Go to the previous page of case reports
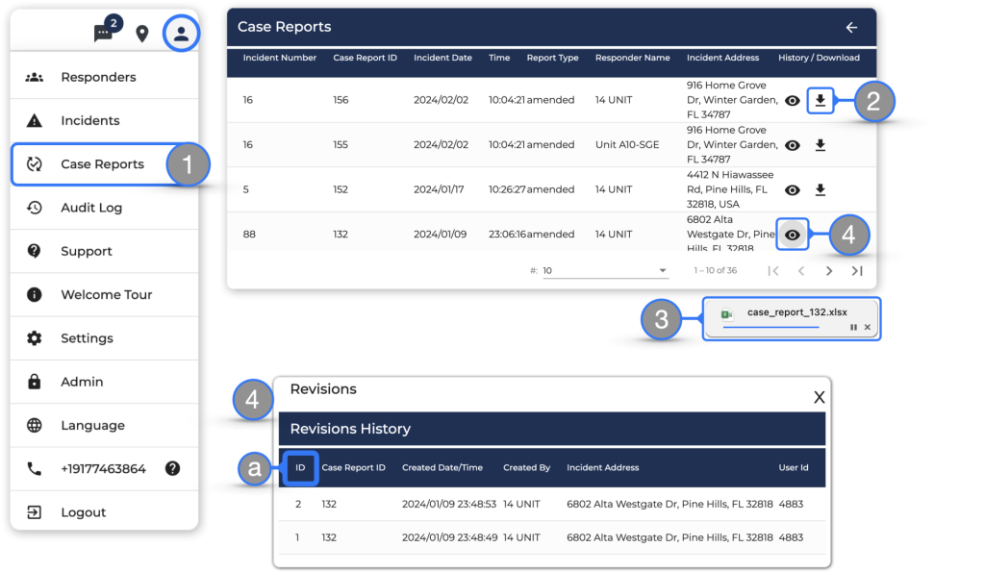Screen dimensions: 985x572 [x=801, y=270]
